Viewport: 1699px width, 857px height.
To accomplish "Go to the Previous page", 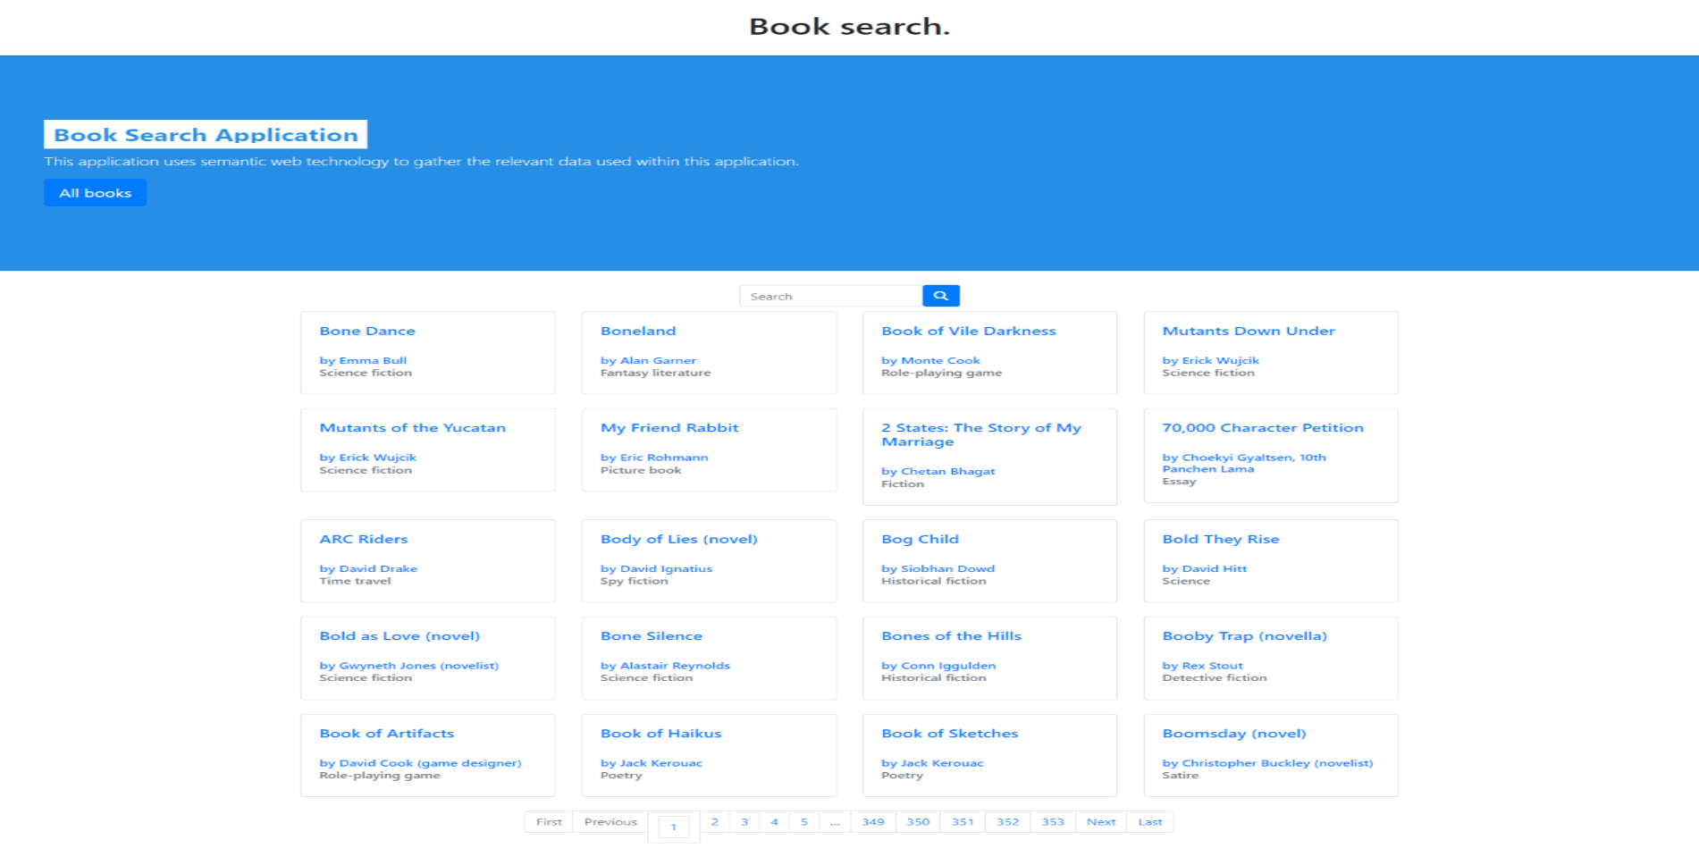I will (610, 822).
